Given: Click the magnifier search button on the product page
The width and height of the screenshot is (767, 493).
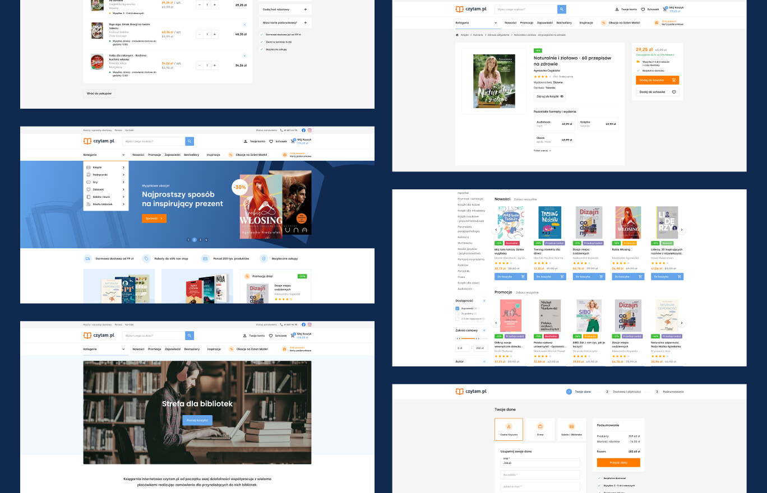Looking at the screenshot, I should point(561,10).
